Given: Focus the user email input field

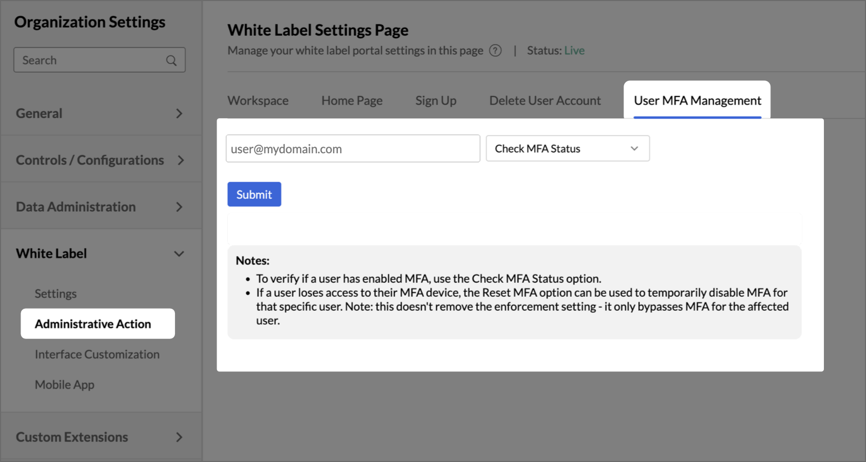Looking at the screenshot, I should 353,149.
